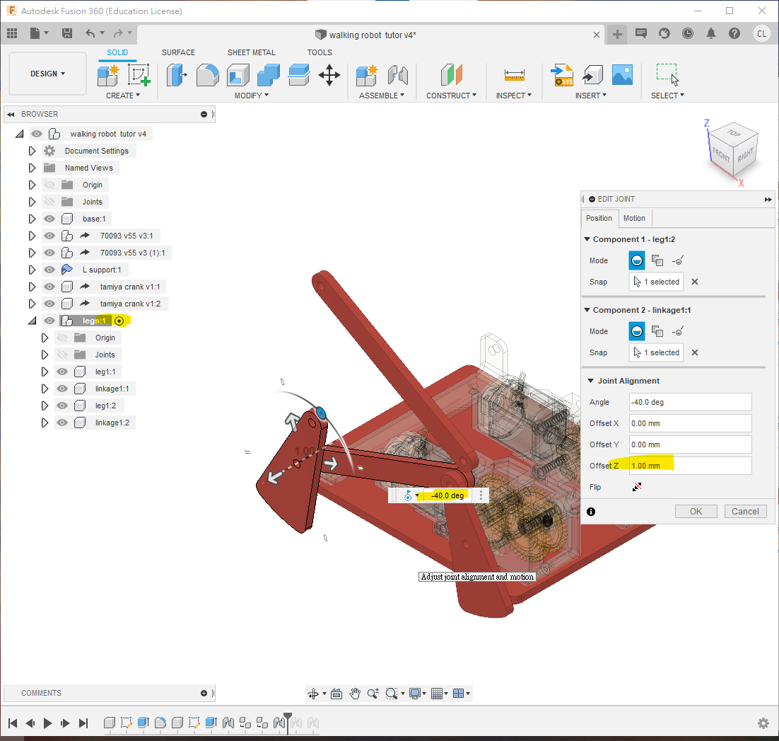Confirm joint edit with OK
779x741 pixels.
point(696,511)
